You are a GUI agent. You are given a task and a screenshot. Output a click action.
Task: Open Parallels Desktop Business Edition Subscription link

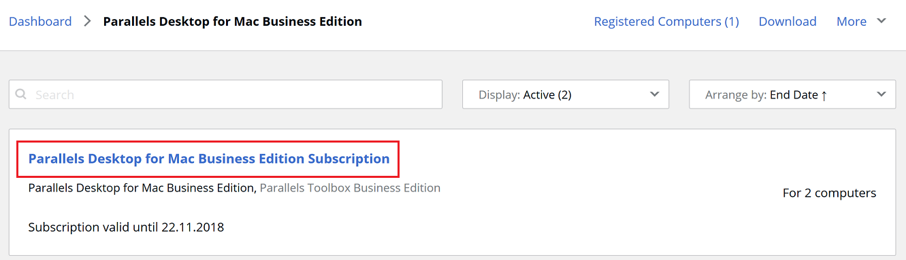(209, 159)
